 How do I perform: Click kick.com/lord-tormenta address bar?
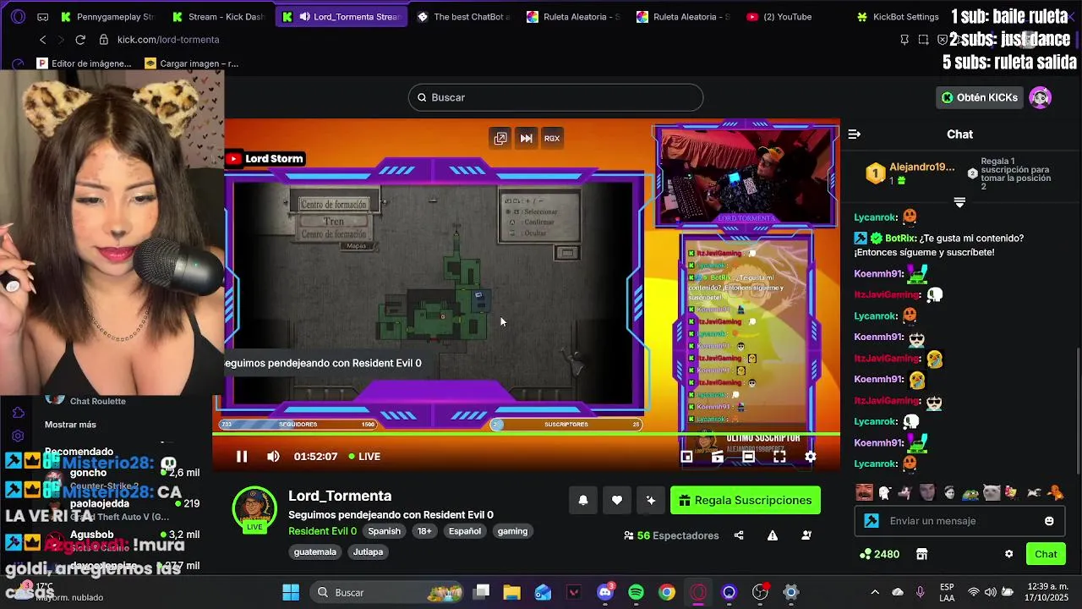[x=168, y=40]
